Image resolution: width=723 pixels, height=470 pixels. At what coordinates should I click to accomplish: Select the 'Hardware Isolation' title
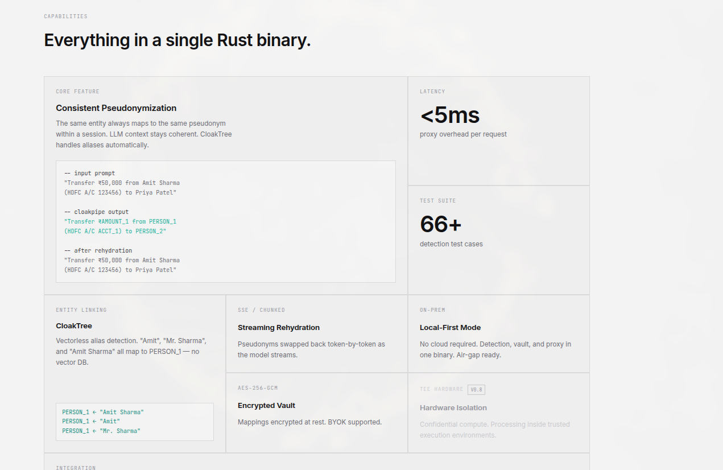[453, 408]
